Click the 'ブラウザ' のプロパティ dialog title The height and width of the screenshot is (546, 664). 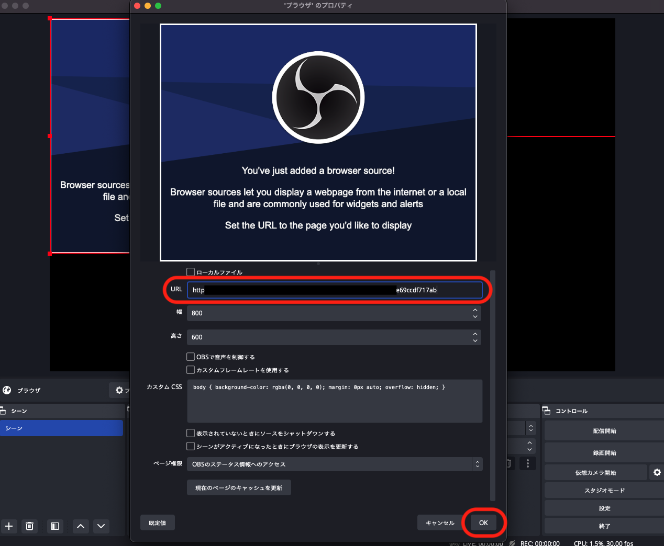click(x=318, y=6)
